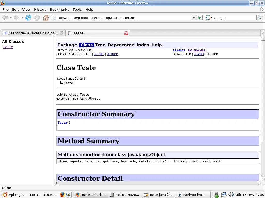
Task: Open the Home page icon
Action: click(x=46, y=18)
